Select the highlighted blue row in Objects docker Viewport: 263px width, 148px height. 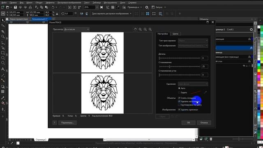[x=234, y=48]
